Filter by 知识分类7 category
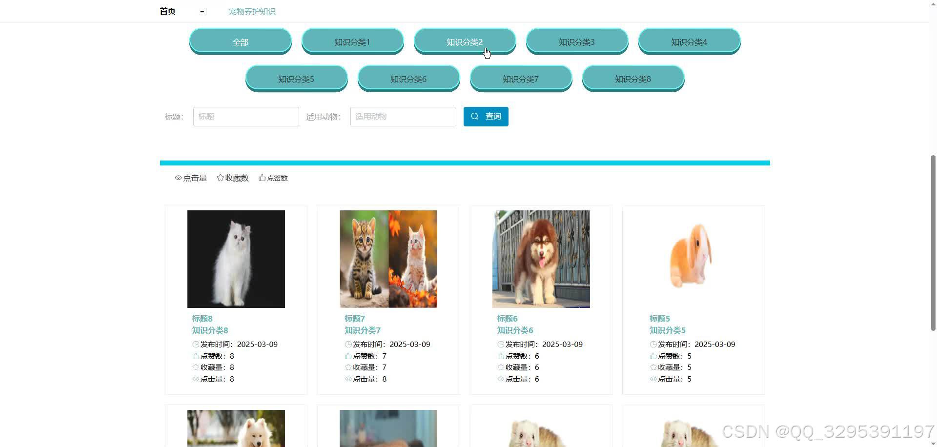This screenshot has width=937, height=447. 521,79
